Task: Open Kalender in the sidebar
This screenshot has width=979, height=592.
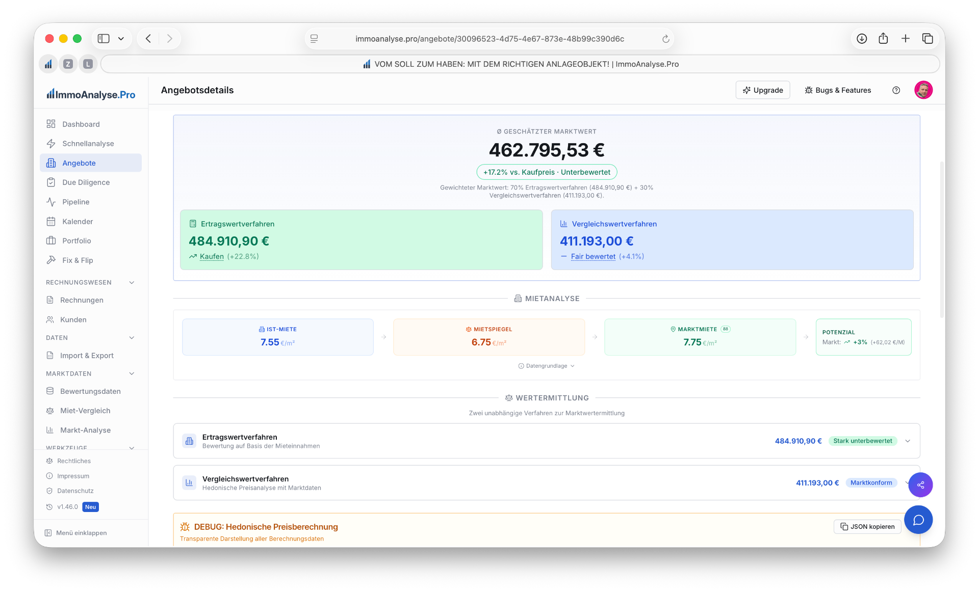Action: [x=91, y=221]
